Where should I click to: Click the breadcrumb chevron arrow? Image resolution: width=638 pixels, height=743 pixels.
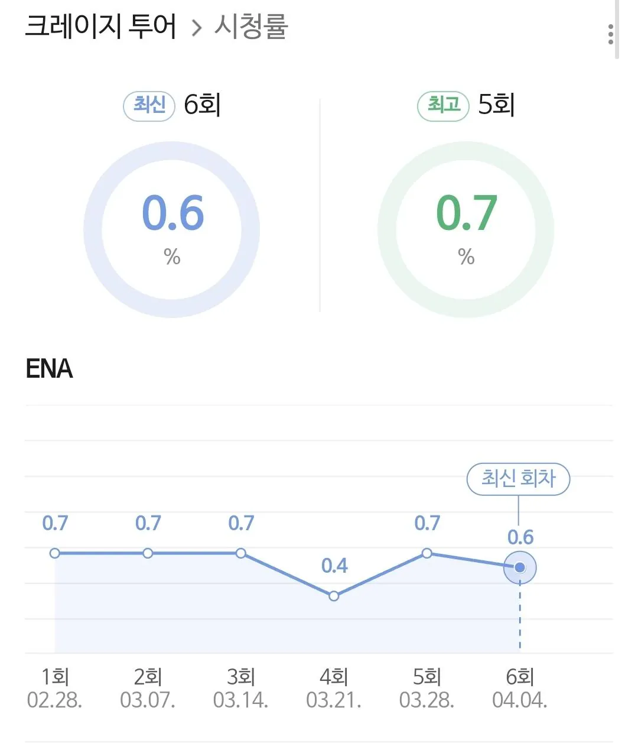tap(197, 28)
